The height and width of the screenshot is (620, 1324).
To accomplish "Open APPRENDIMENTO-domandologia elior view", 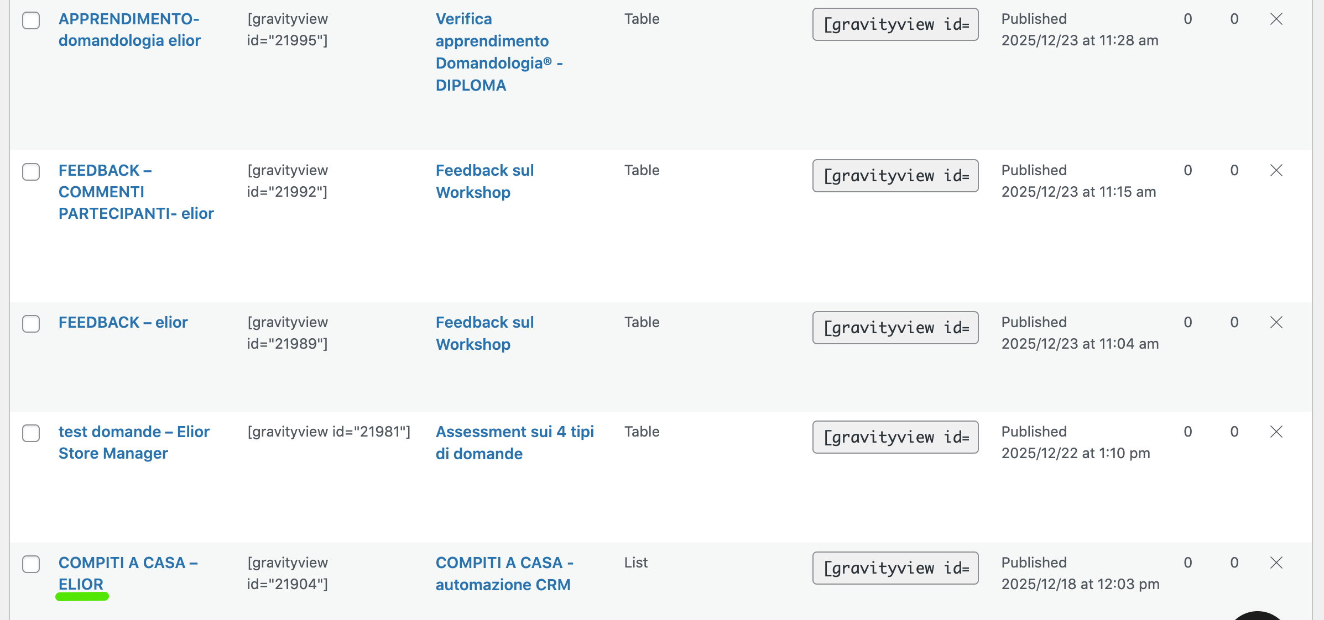I will [129, 30].
